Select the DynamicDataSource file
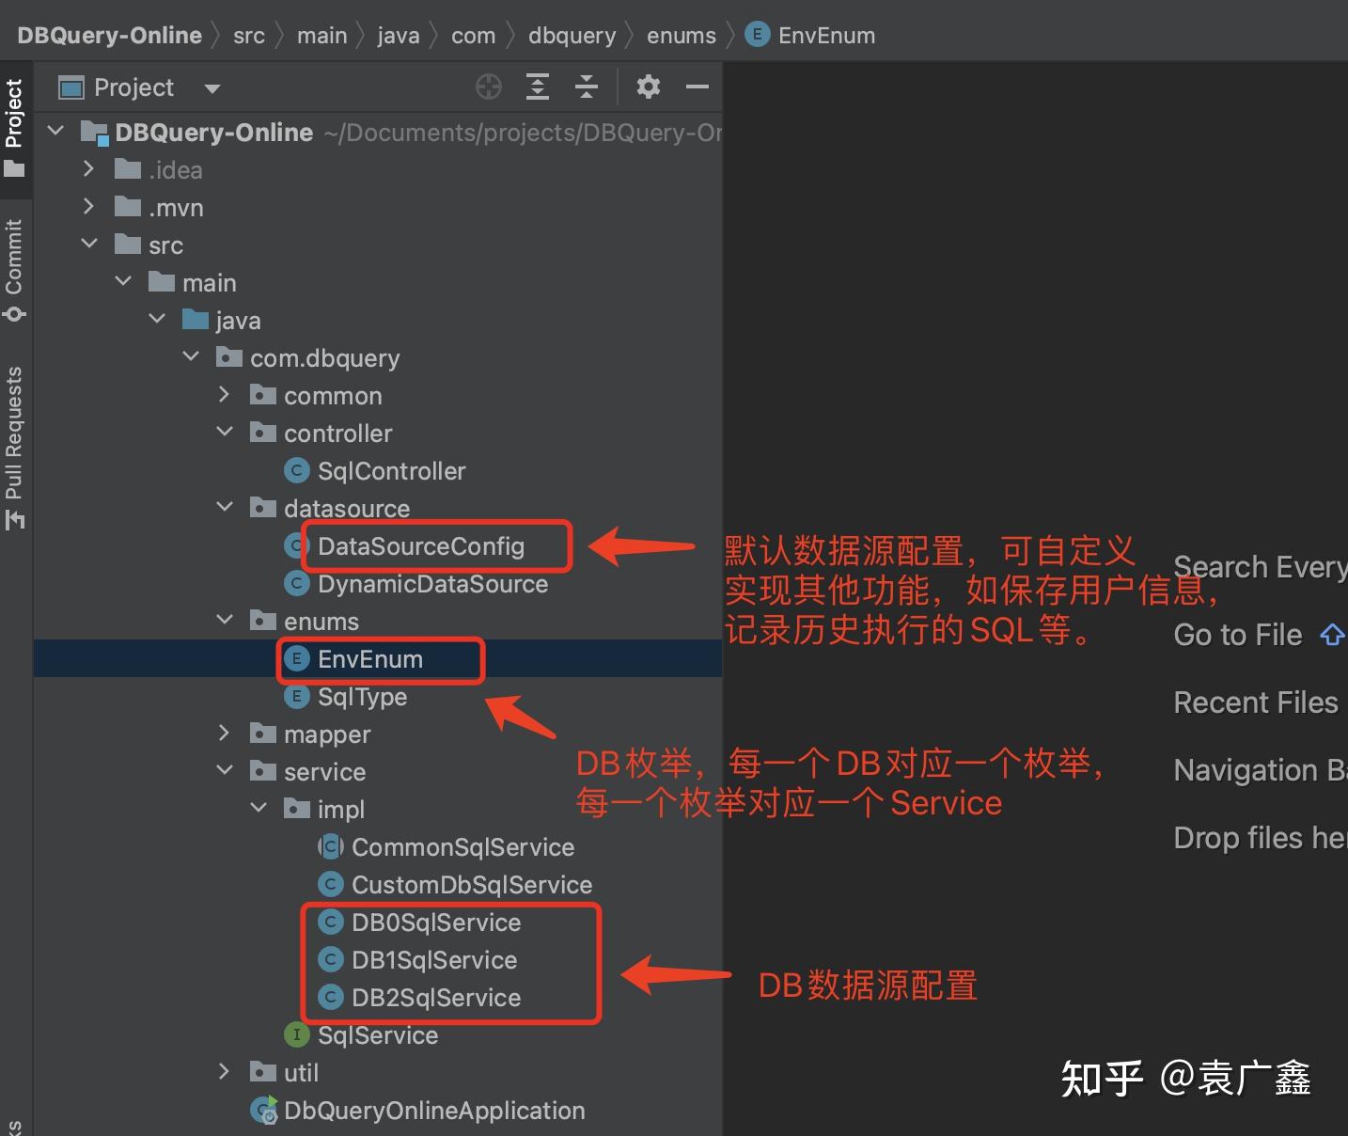The image size is (1348, 1136). (x=433, y=583)
